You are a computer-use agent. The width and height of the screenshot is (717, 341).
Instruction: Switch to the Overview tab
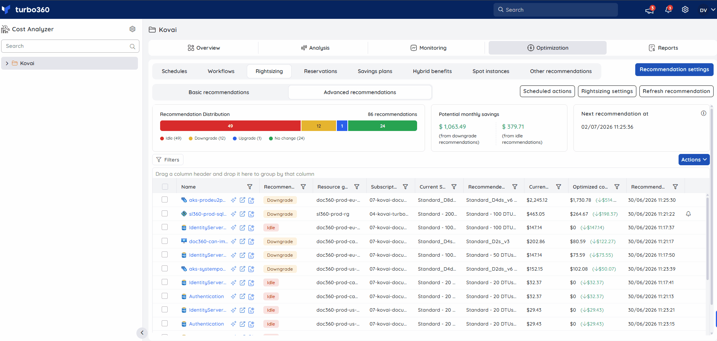(204, 48)
